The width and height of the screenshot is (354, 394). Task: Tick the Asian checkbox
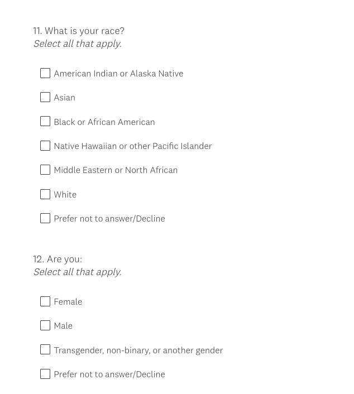[x=45, y=97]
